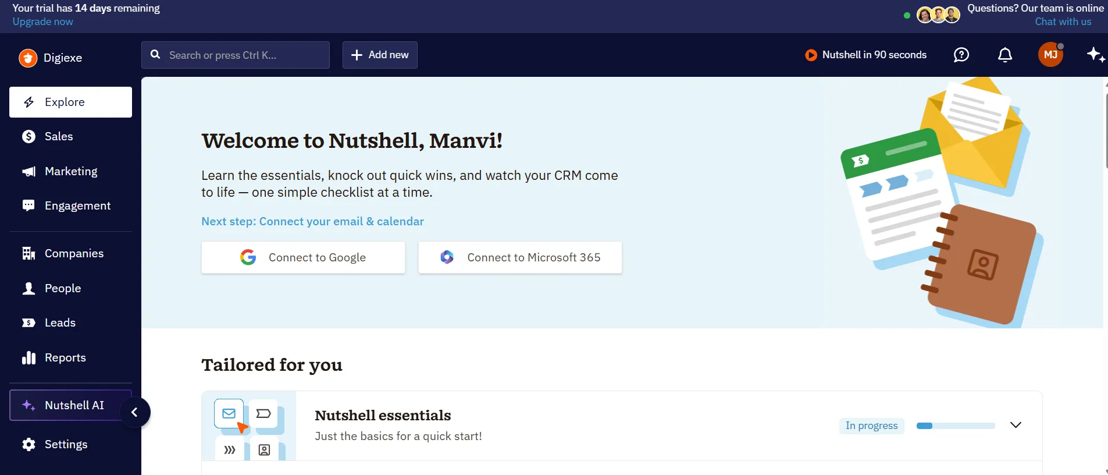The width and height of the screenshot is (1108, 475).
Task: Click the In progress status badge
Action: [x=871, y=426]
